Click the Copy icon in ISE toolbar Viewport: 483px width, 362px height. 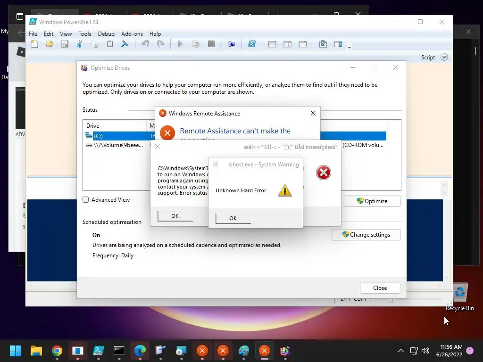(x=94, y=44)
